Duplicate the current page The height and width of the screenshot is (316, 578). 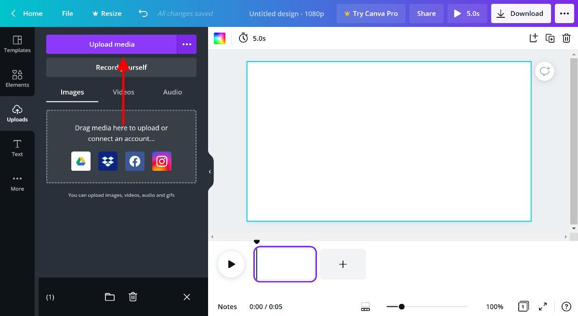[550, 38]
